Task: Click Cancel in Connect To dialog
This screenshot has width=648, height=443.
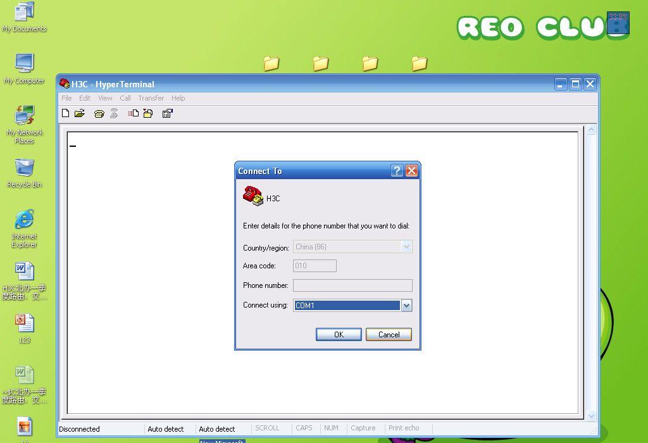Action: click(x=389, y=334)
